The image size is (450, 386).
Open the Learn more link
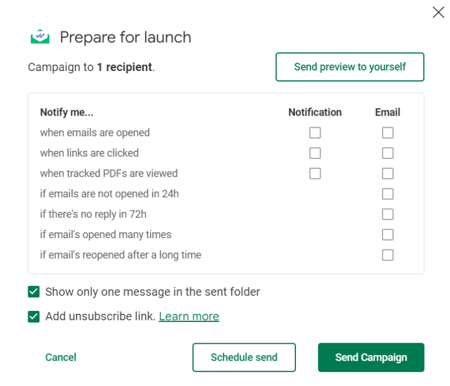[189, 317]
